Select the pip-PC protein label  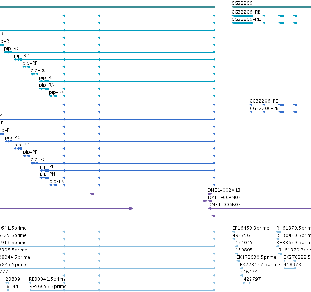38,160
